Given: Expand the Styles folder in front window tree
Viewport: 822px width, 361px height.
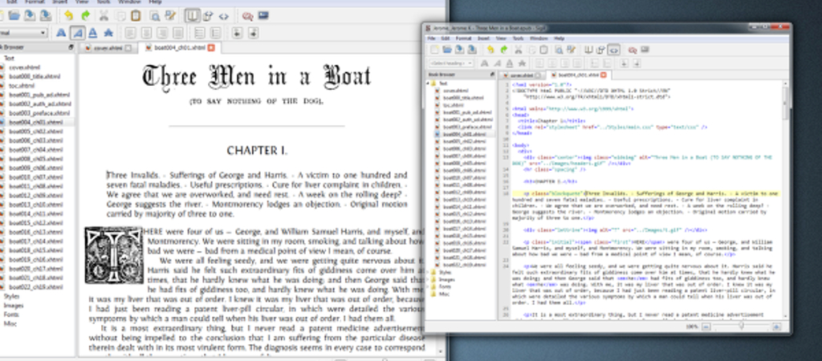Looking at the screenshot, I should pos(429,273).
